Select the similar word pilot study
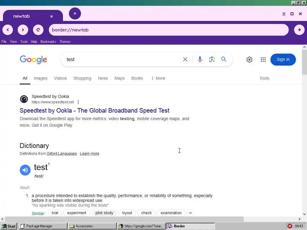The image size is (307, 230). pos(104,213)
